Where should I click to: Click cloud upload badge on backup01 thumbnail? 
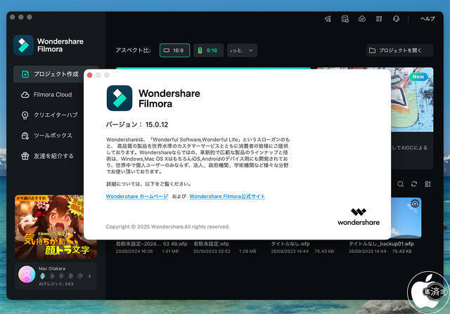coord(415,204)
